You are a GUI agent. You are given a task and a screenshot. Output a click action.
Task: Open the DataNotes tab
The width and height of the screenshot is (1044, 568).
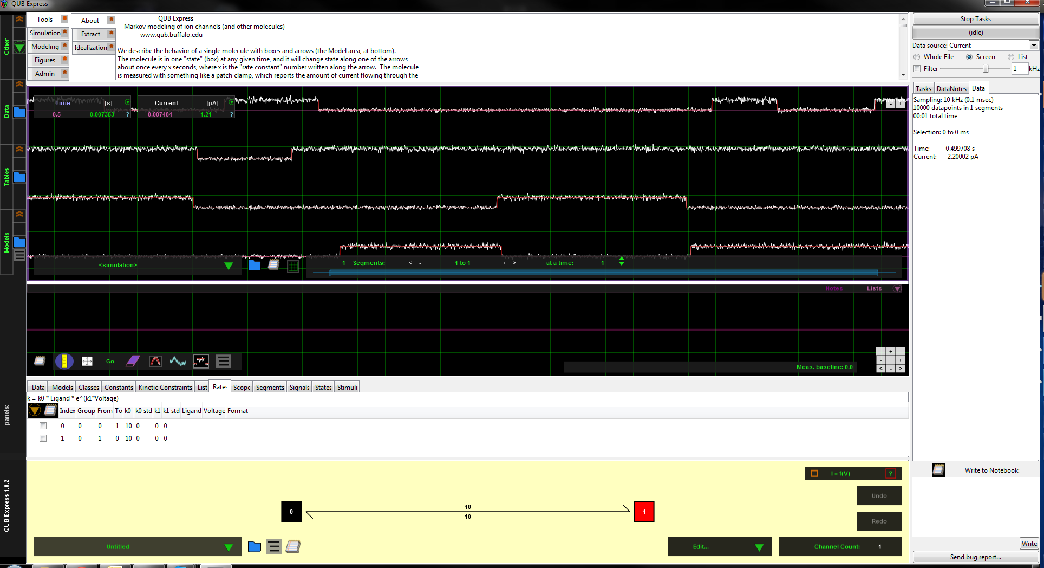[951, 88]
